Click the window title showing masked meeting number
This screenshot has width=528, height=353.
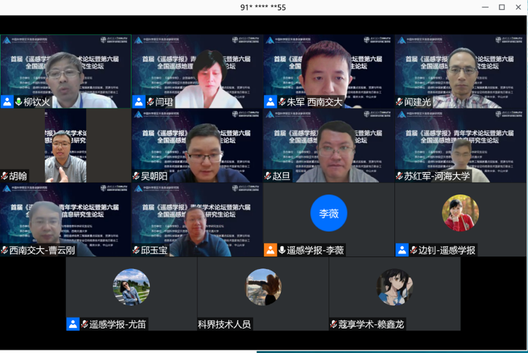click(263, 7)
